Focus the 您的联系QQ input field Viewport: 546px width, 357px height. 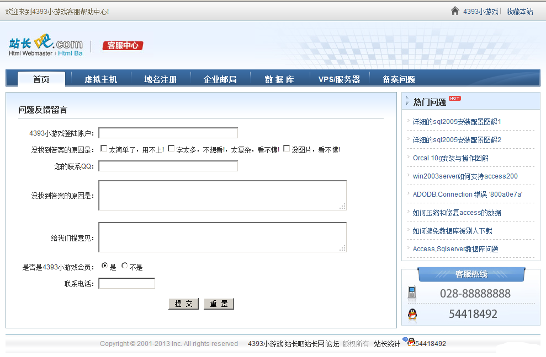click(x=168, y=166)
